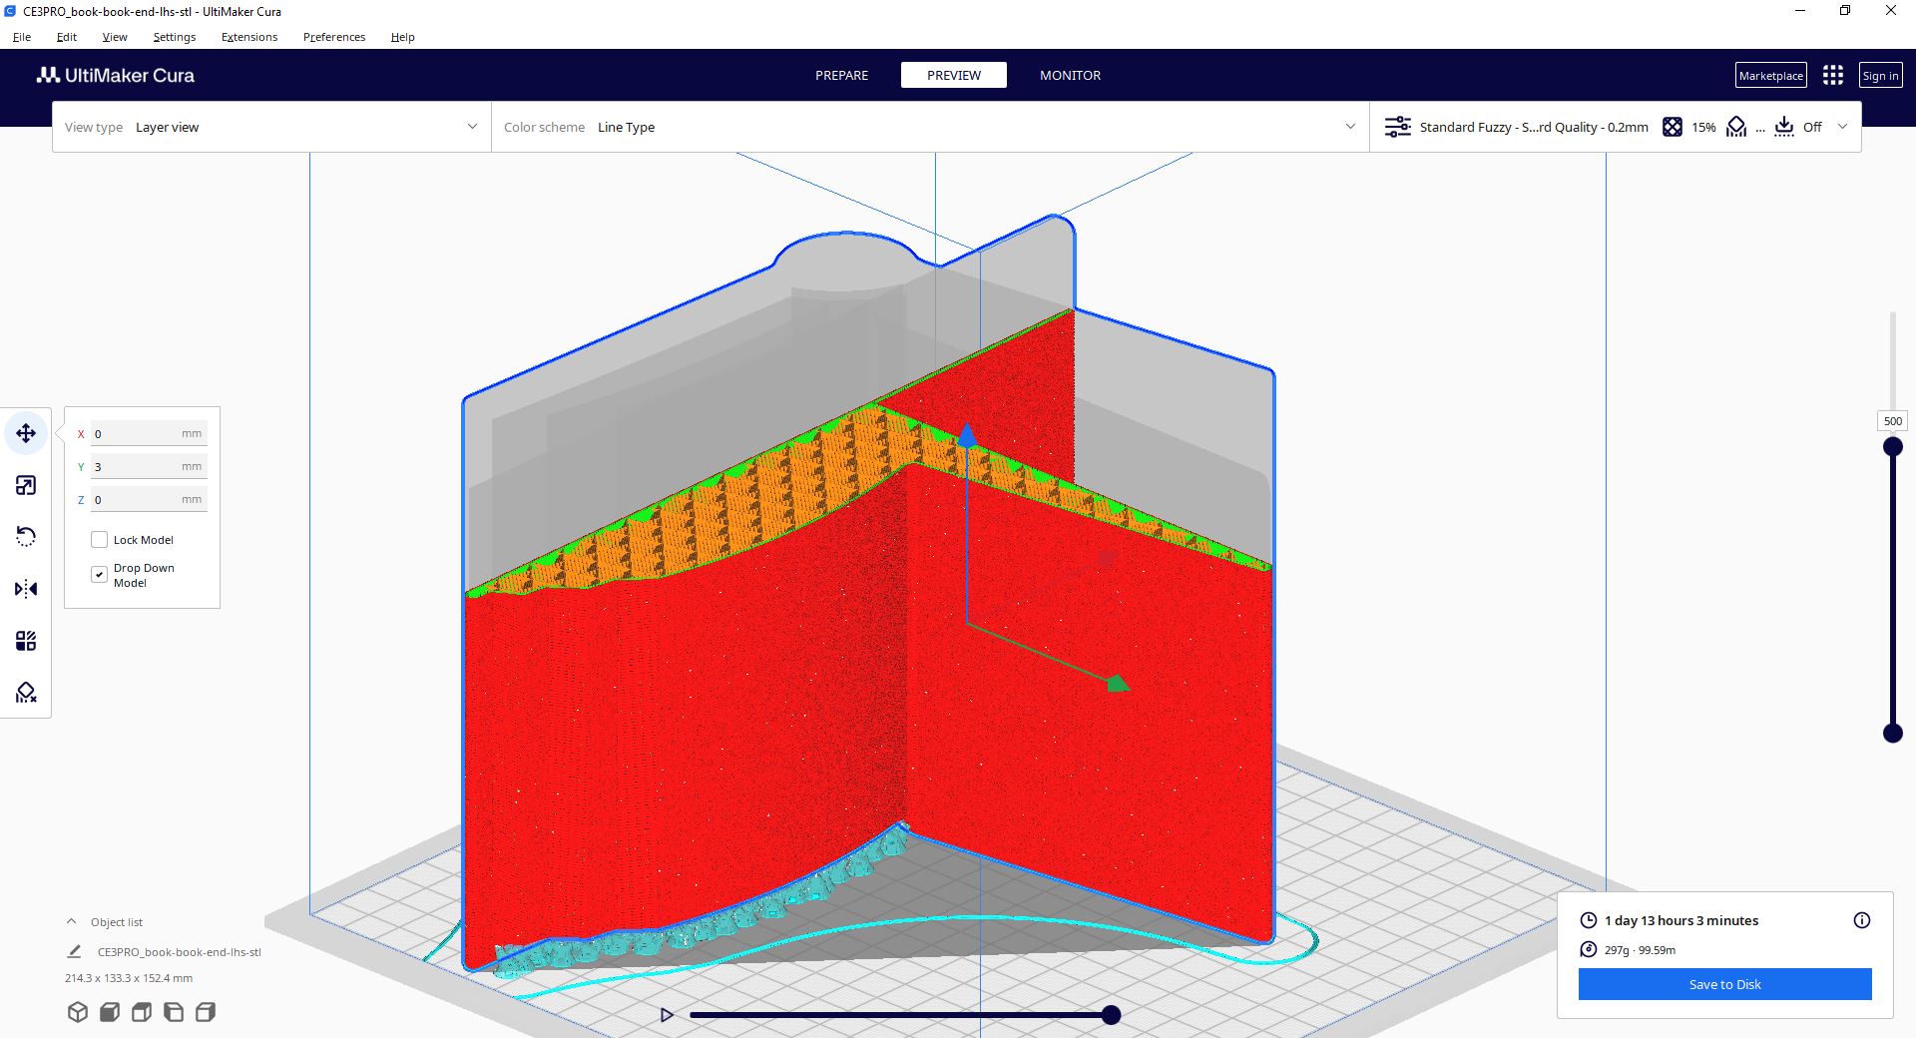This screenshot has width=1916, height=1038.
Task: Select the PREVIEW stage tab
Action: point(954,75)
